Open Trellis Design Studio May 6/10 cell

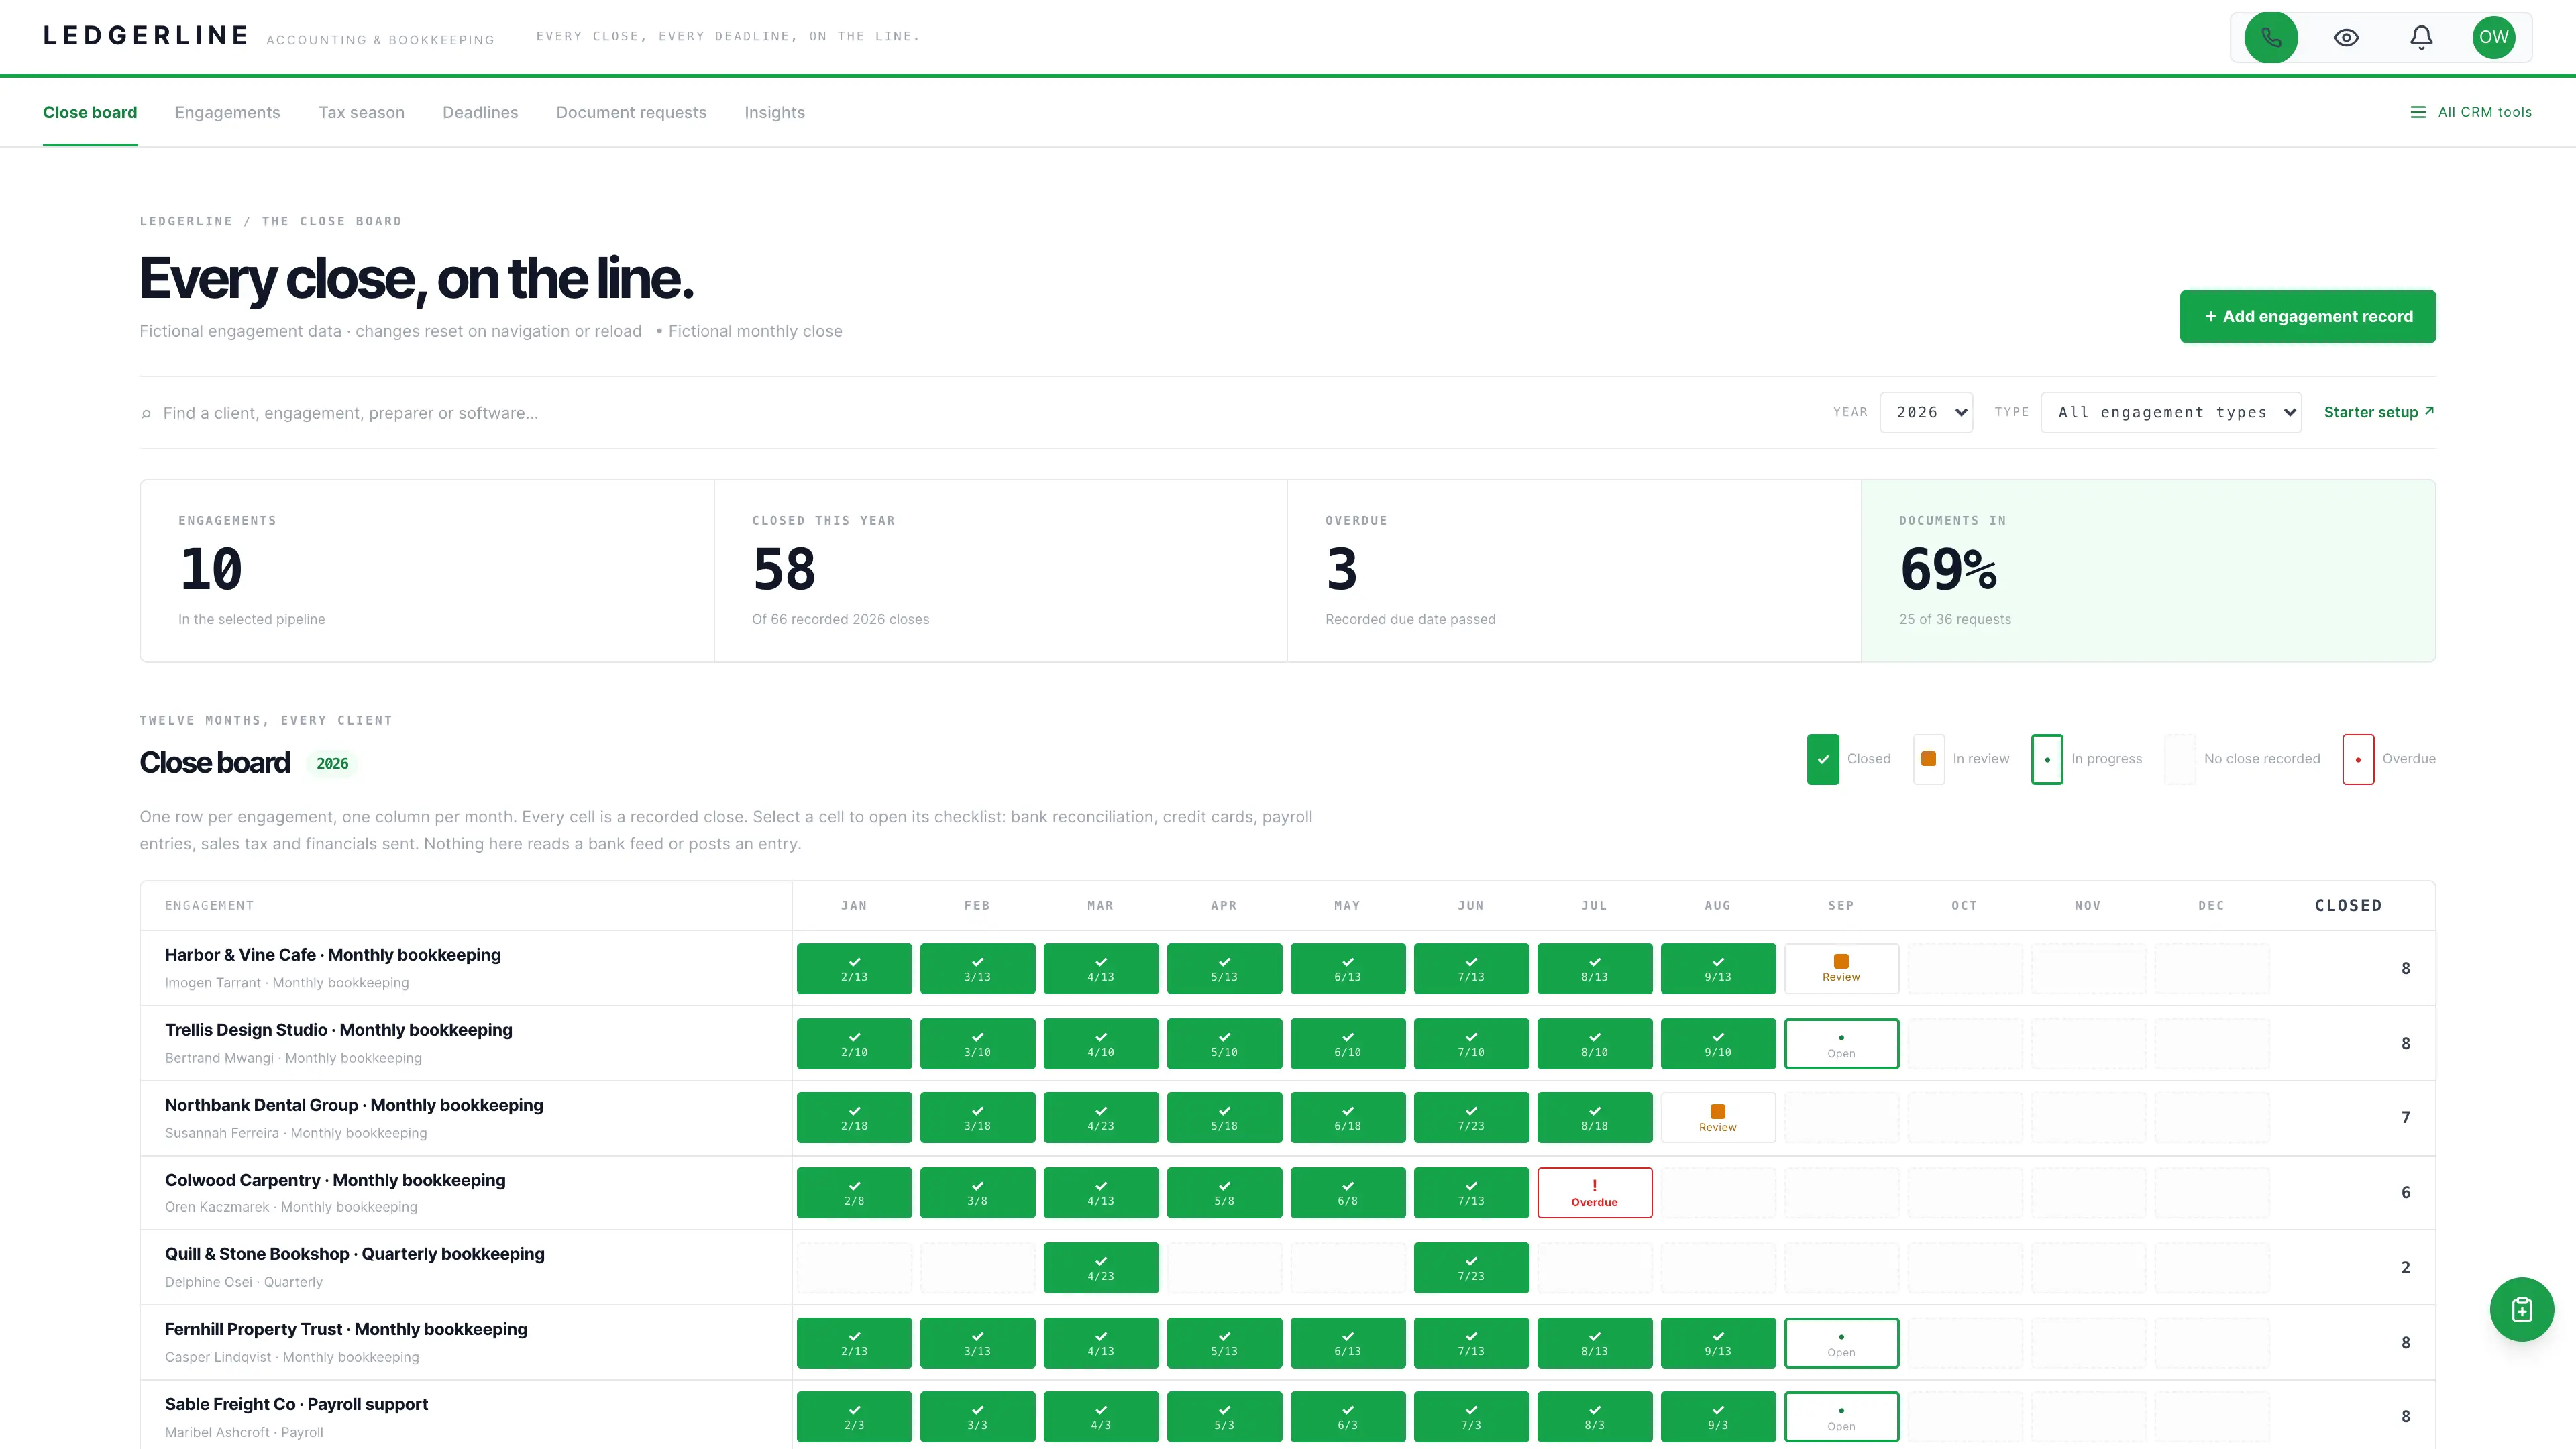click(x=1347, y=1043)
